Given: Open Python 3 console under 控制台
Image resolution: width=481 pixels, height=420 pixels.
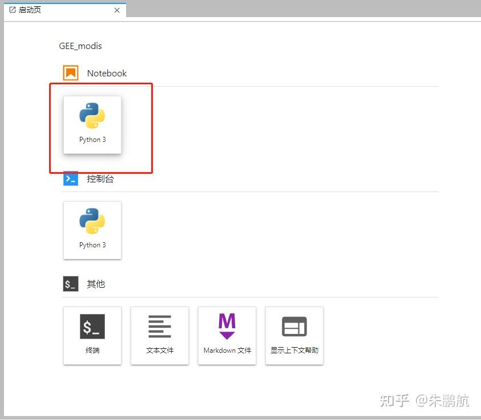Looking at the screenshot, I should [92, 230].
